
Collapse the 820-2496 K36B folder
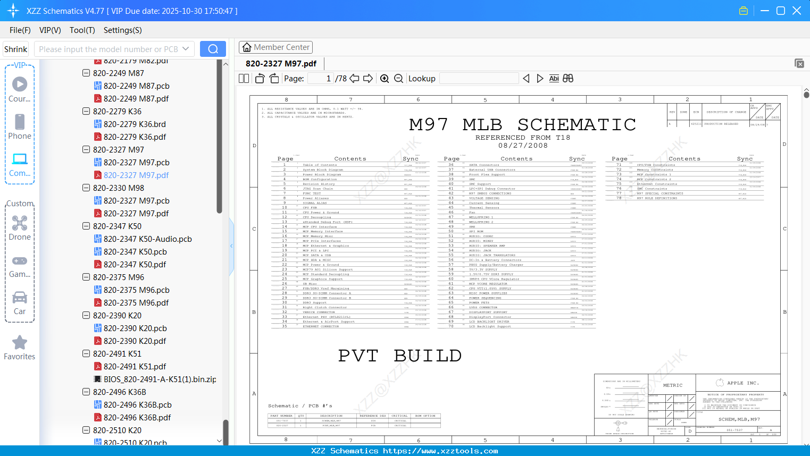click(86, 392)
